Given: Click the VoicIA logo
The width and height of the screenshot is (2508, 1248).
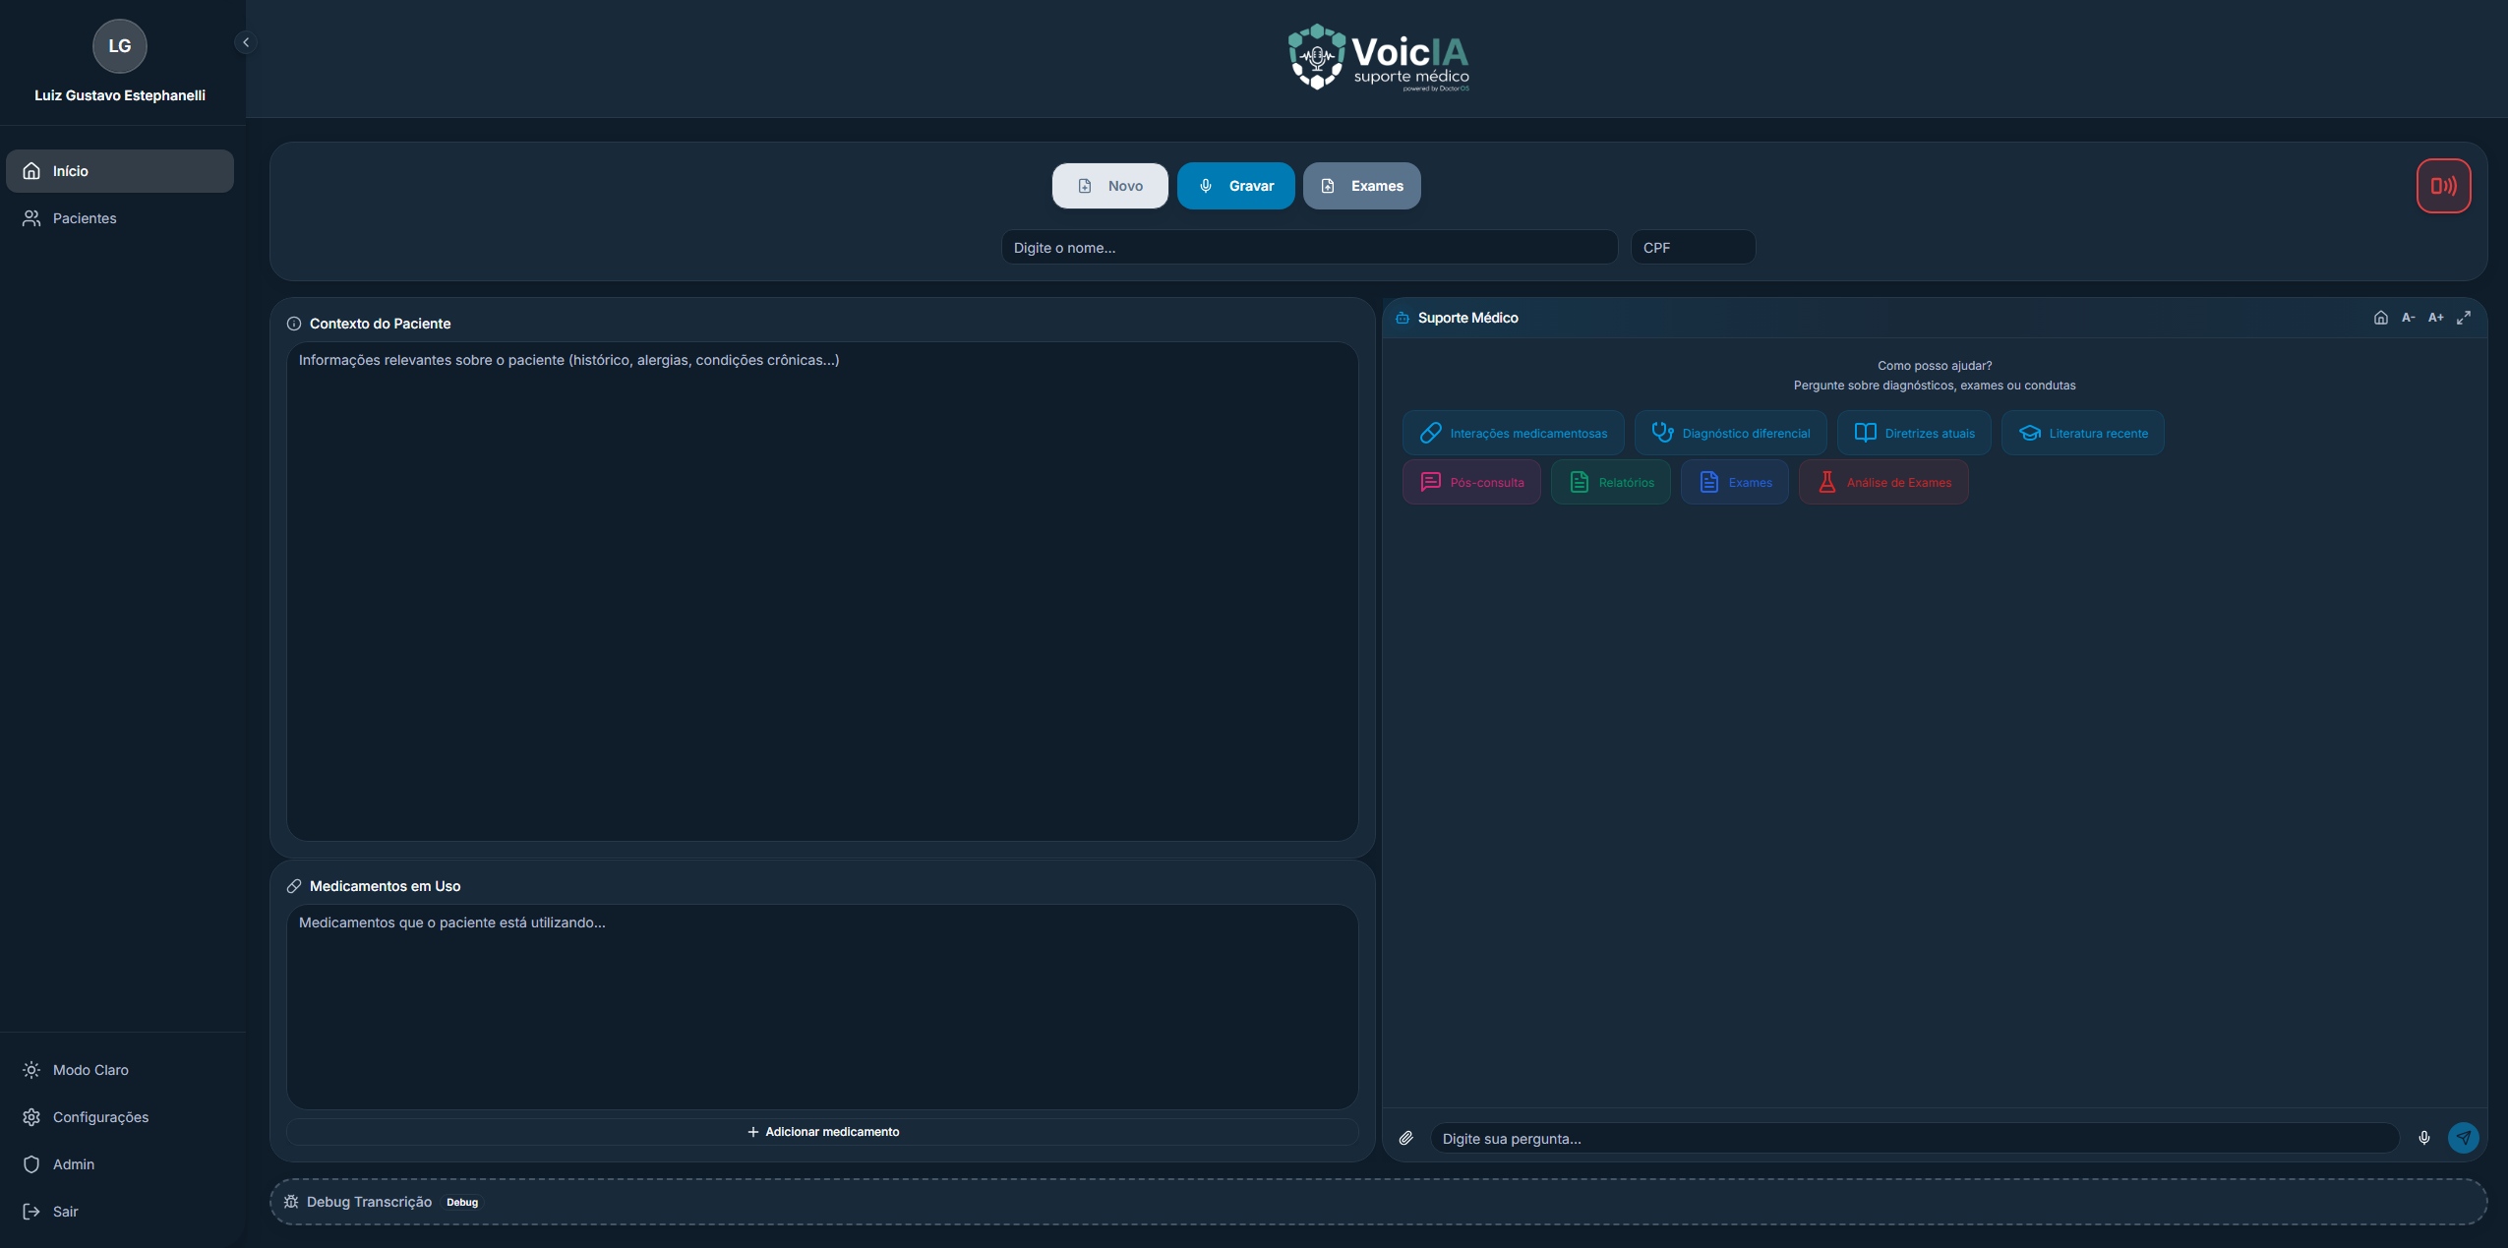Looking at the screenshot, I should [x=1379, y=58].
